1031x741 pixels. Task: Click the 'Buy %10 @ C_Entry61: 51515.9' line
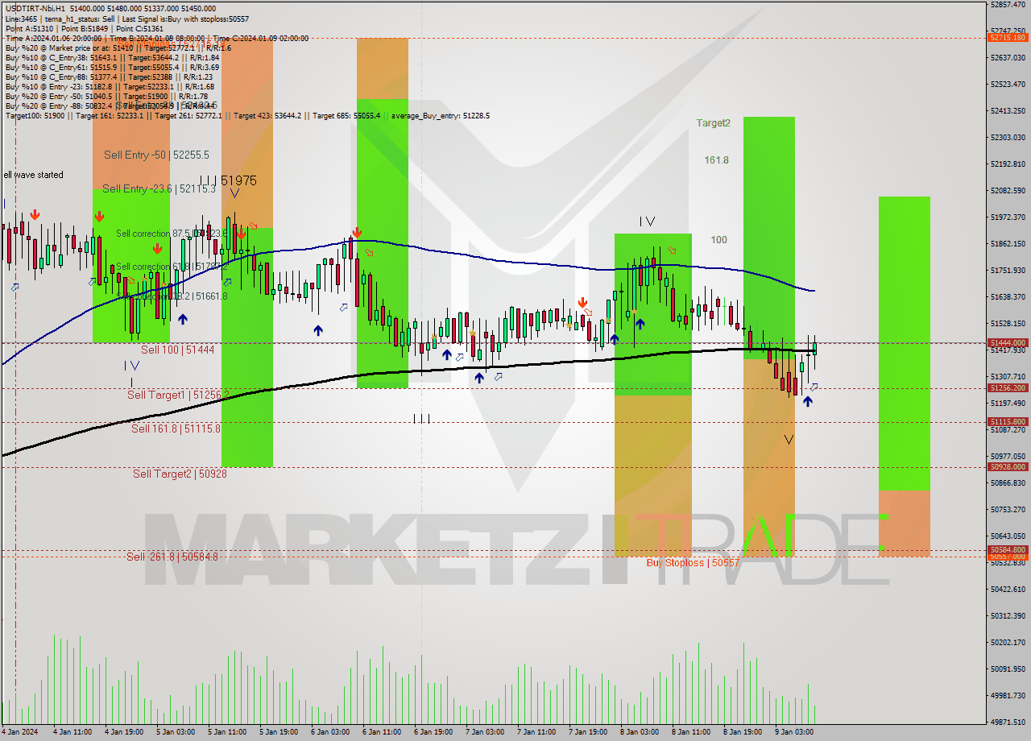[x=113, y=68]
